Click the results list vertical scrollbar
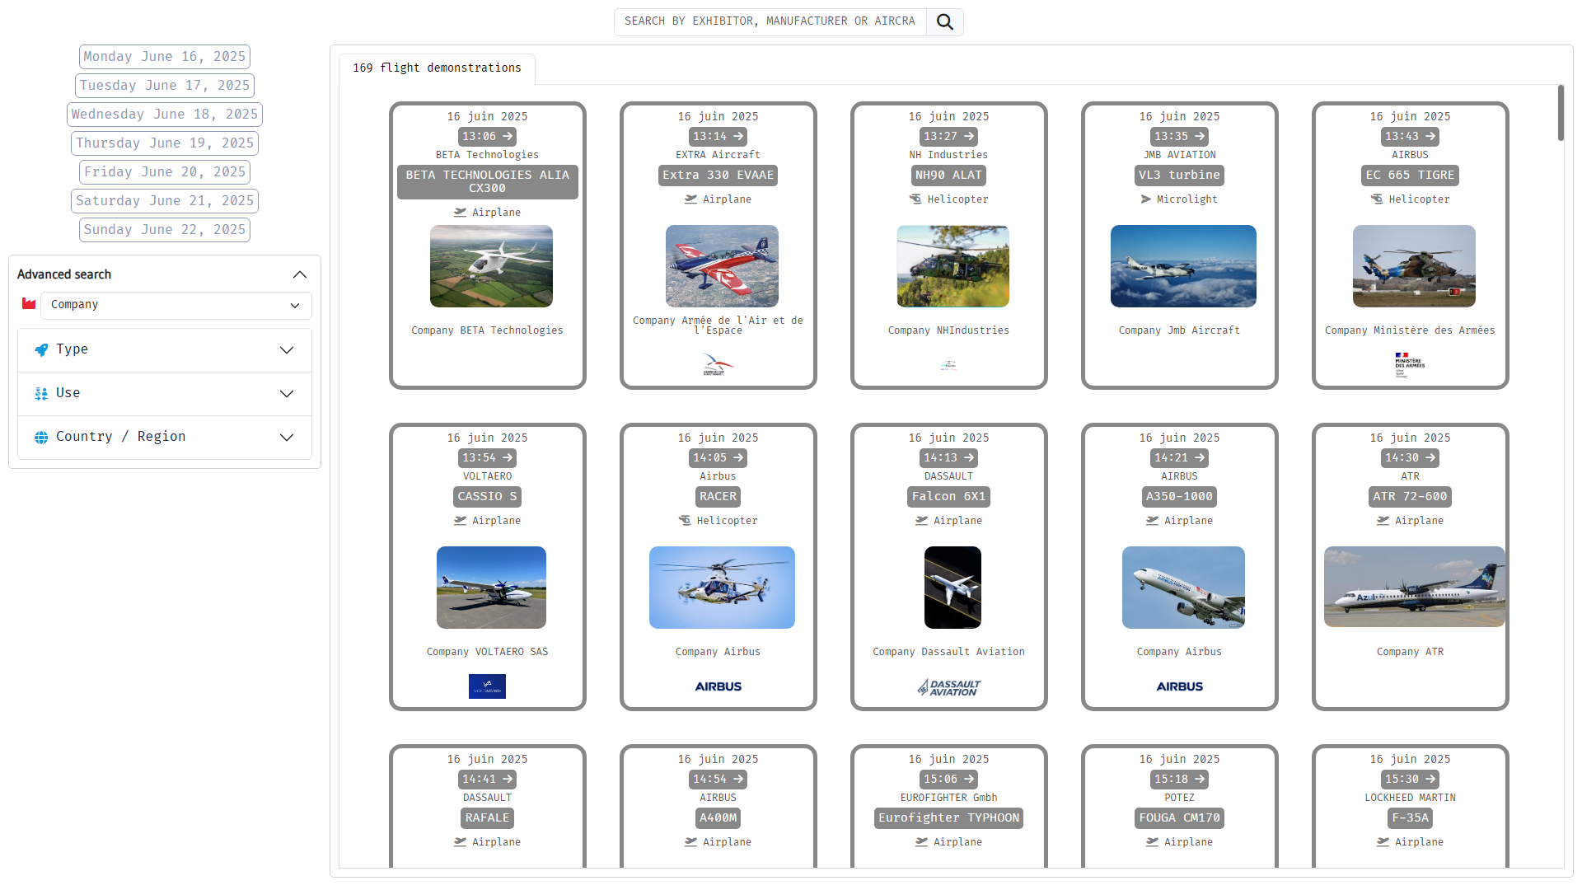 pos(1560,113)
